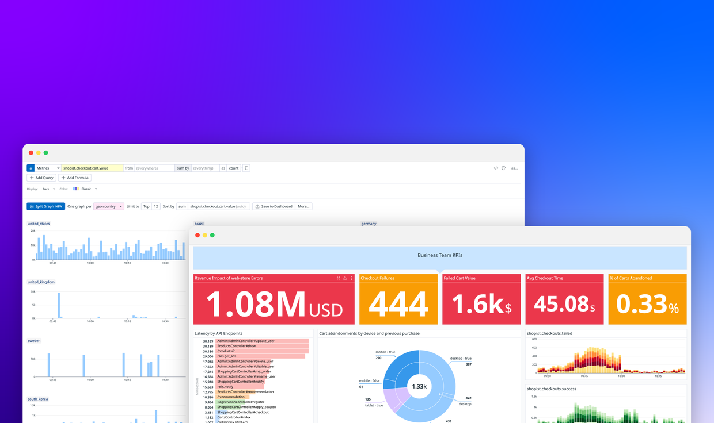Click the blue query 'a' label badge
714x423 pixels.
31,168
